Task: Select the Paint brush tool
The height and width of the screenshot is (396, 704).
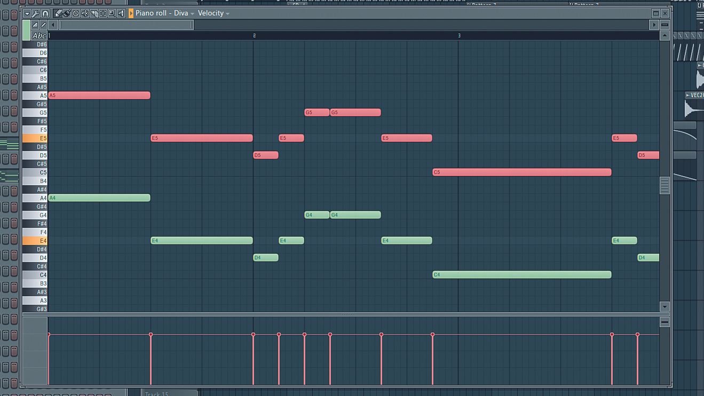Action: [67, 13]
